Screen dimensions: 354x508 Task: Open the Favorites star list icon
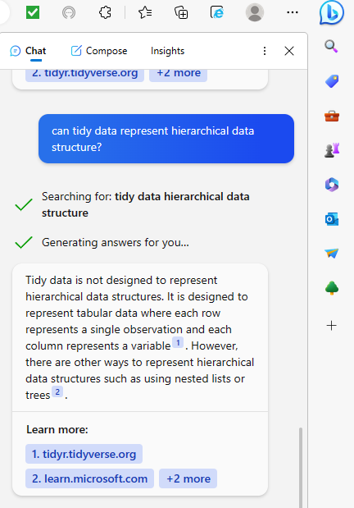pos(145,12)
